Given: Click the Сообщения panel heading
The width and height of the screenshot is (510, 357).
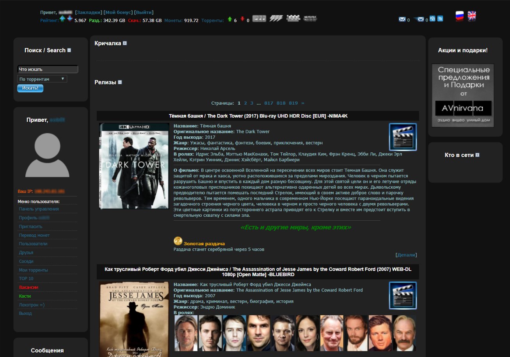Looking at the screenshot, I should point(47,350).
